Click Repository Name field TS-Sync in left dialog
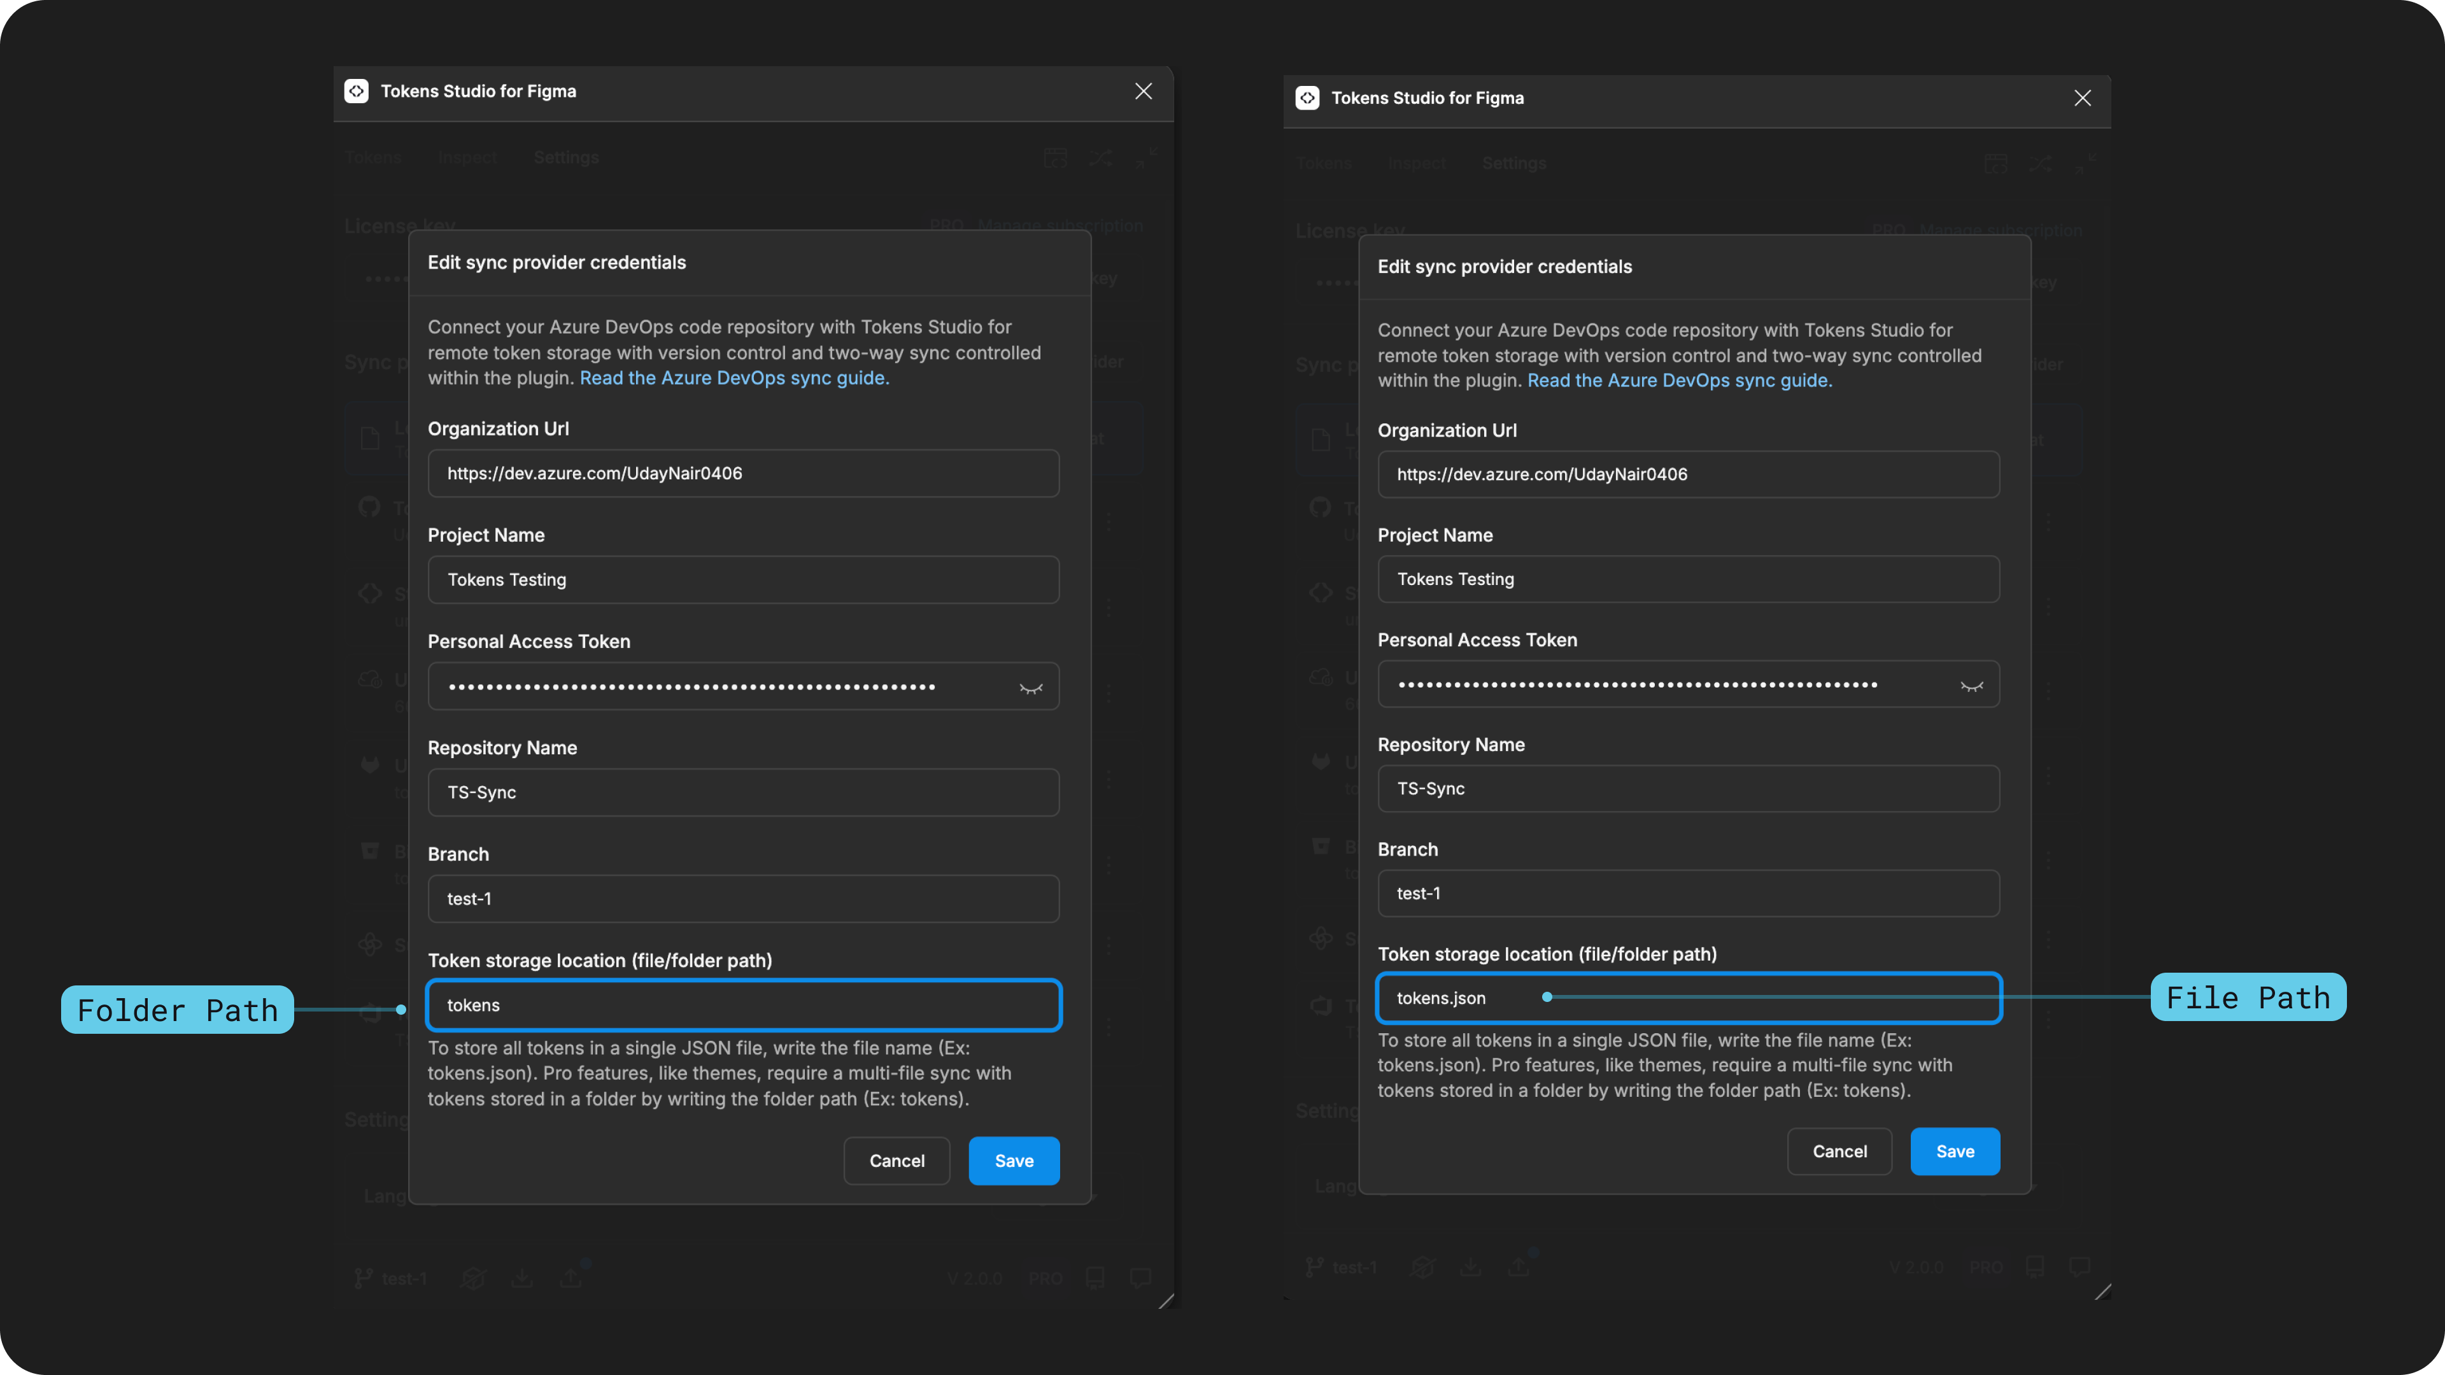Image resolution: width=2445 pixels, height=1375 pixels. tap(743, 793)
